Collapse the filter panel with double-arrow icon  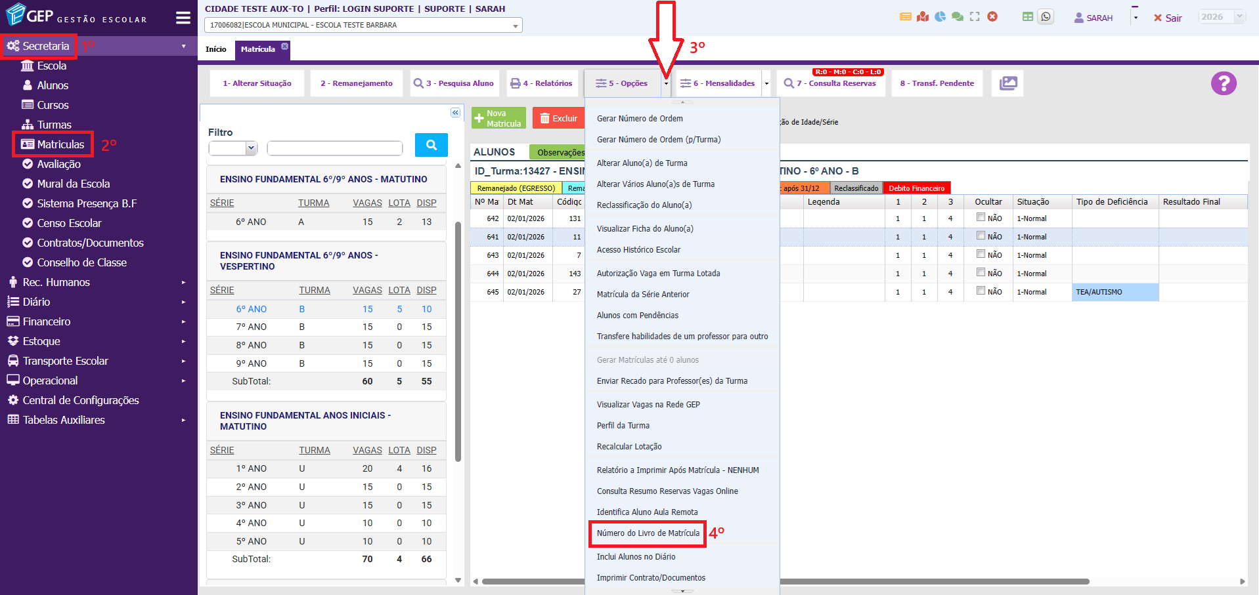(455, 113)
